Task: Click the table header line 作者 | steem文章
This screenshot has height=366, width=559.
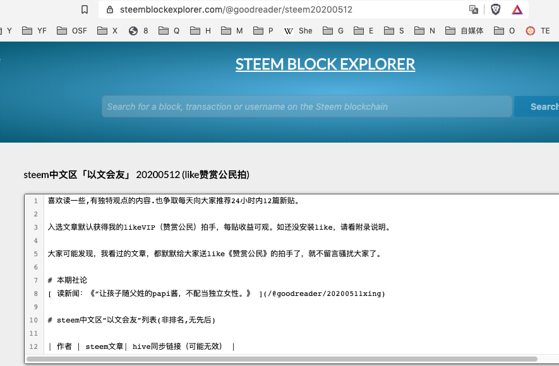Action: click(141, 346)
